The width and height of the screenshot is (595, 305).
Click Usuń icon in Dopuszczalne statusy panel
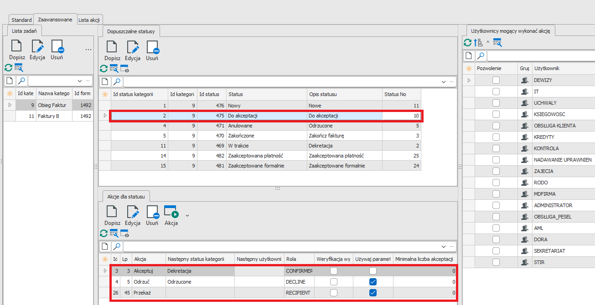(152, 48)
